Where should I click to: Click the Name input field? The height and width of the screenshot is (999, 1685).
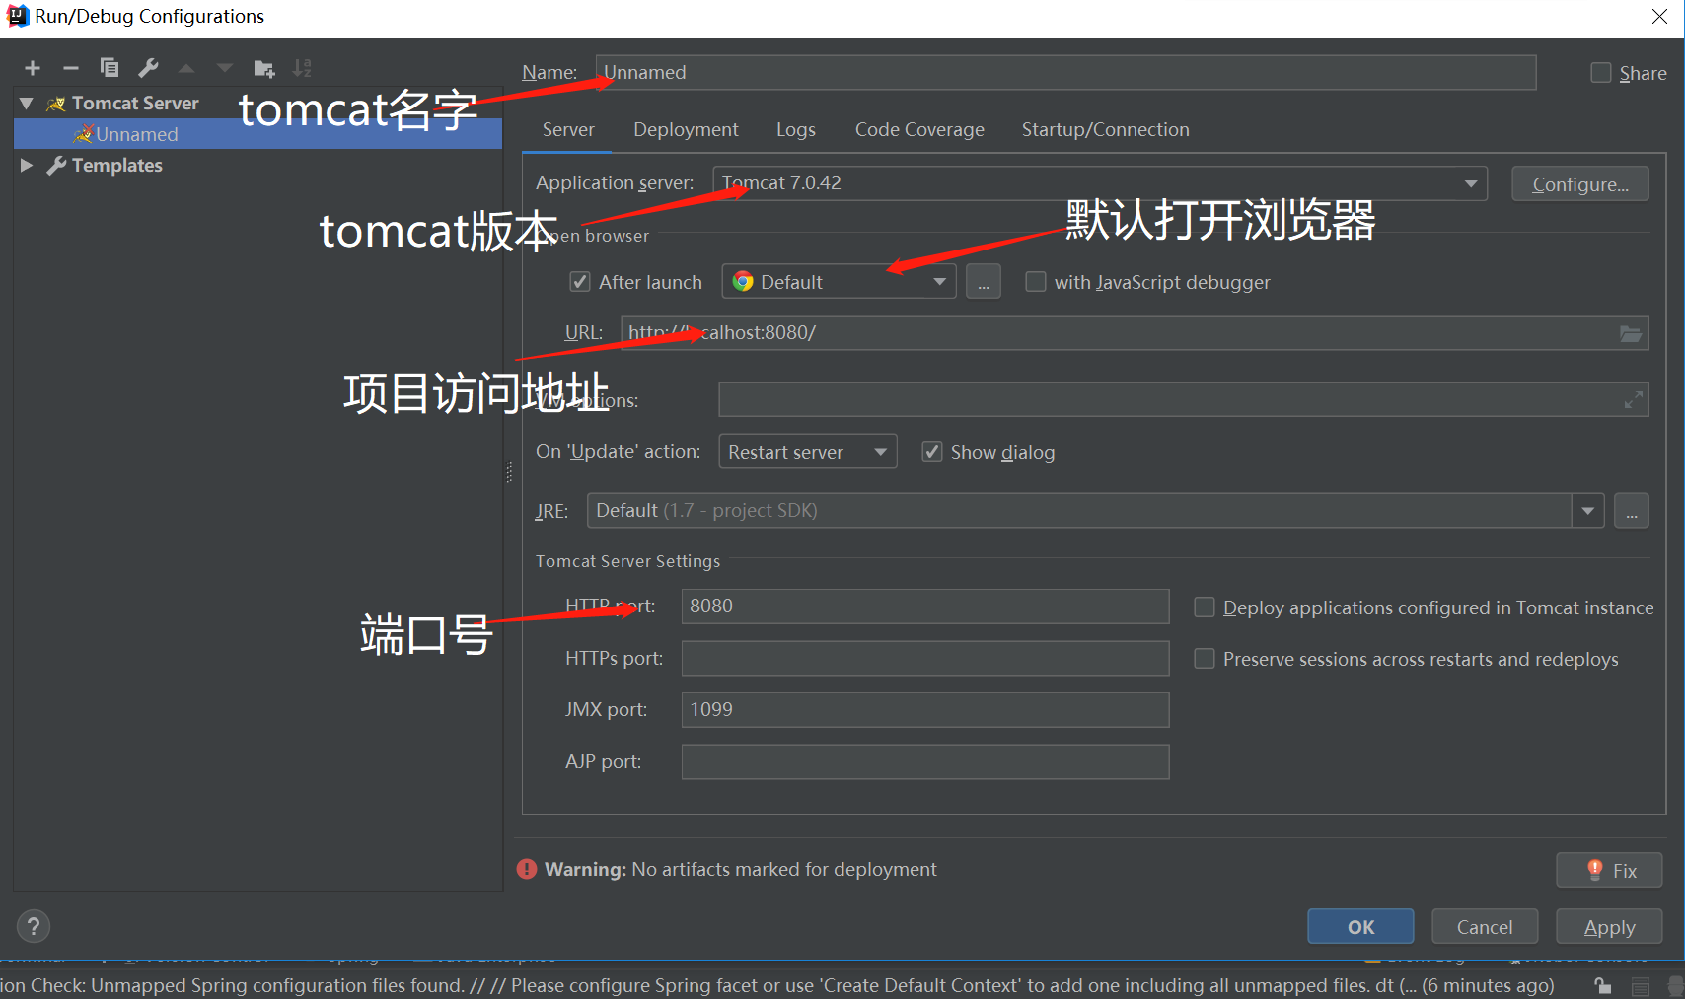coord(1065,72)
